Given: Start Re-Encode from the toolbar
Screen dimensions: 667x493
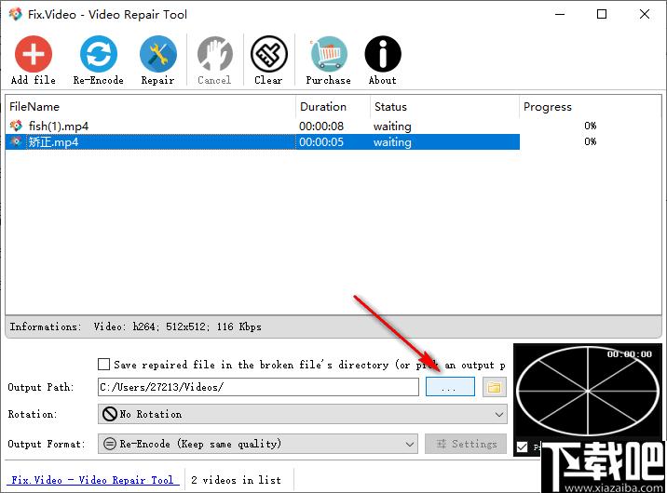Looking at the screenshot, I should 99,54.
